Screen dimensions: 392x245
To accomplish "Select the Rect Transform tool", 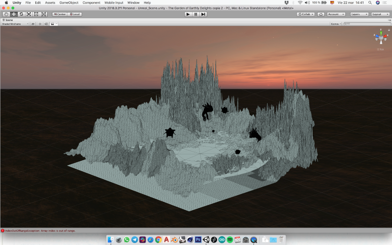I will pyautogui.click(x=36, y=14).
